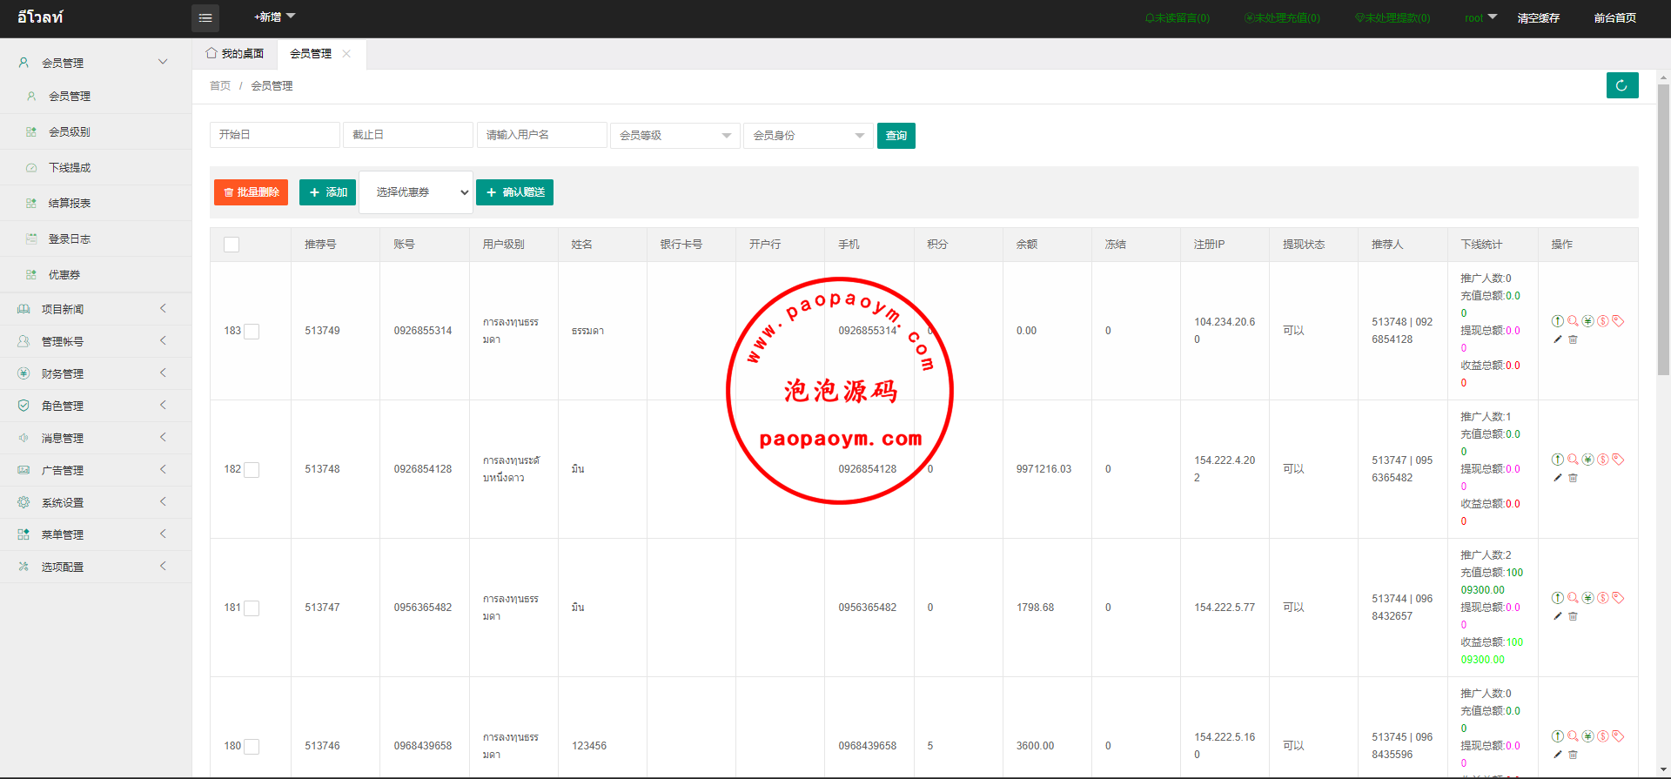This screenshot has height=779, width=1671.
Task: Click magnifier view icon for member 513749
Action: pyautogui.click(x=1573, y=321)
